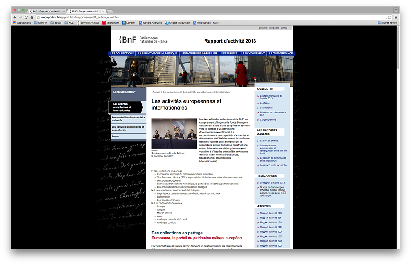Open the Chrome hamburger menu
The width and height of the screenshot is (411, 265).
[396, 17]
